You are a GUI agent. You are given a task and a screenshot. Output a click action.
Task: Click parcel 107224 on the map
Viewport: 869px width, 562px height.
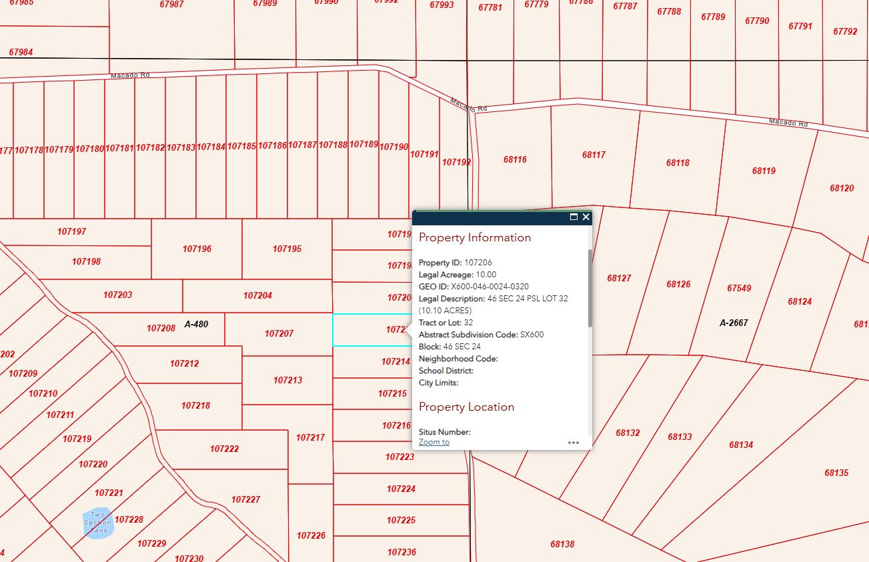point(401,489)
